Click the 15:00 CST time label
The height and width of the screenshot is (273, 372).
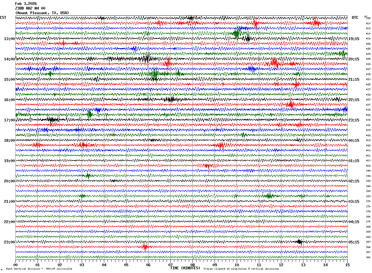(9, 79)
